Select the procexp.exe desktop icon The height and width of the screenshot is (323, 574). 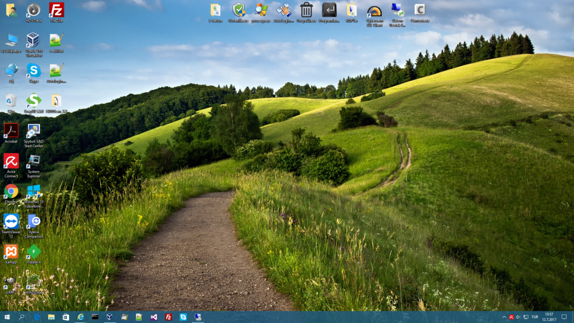[x=261, y=12]
